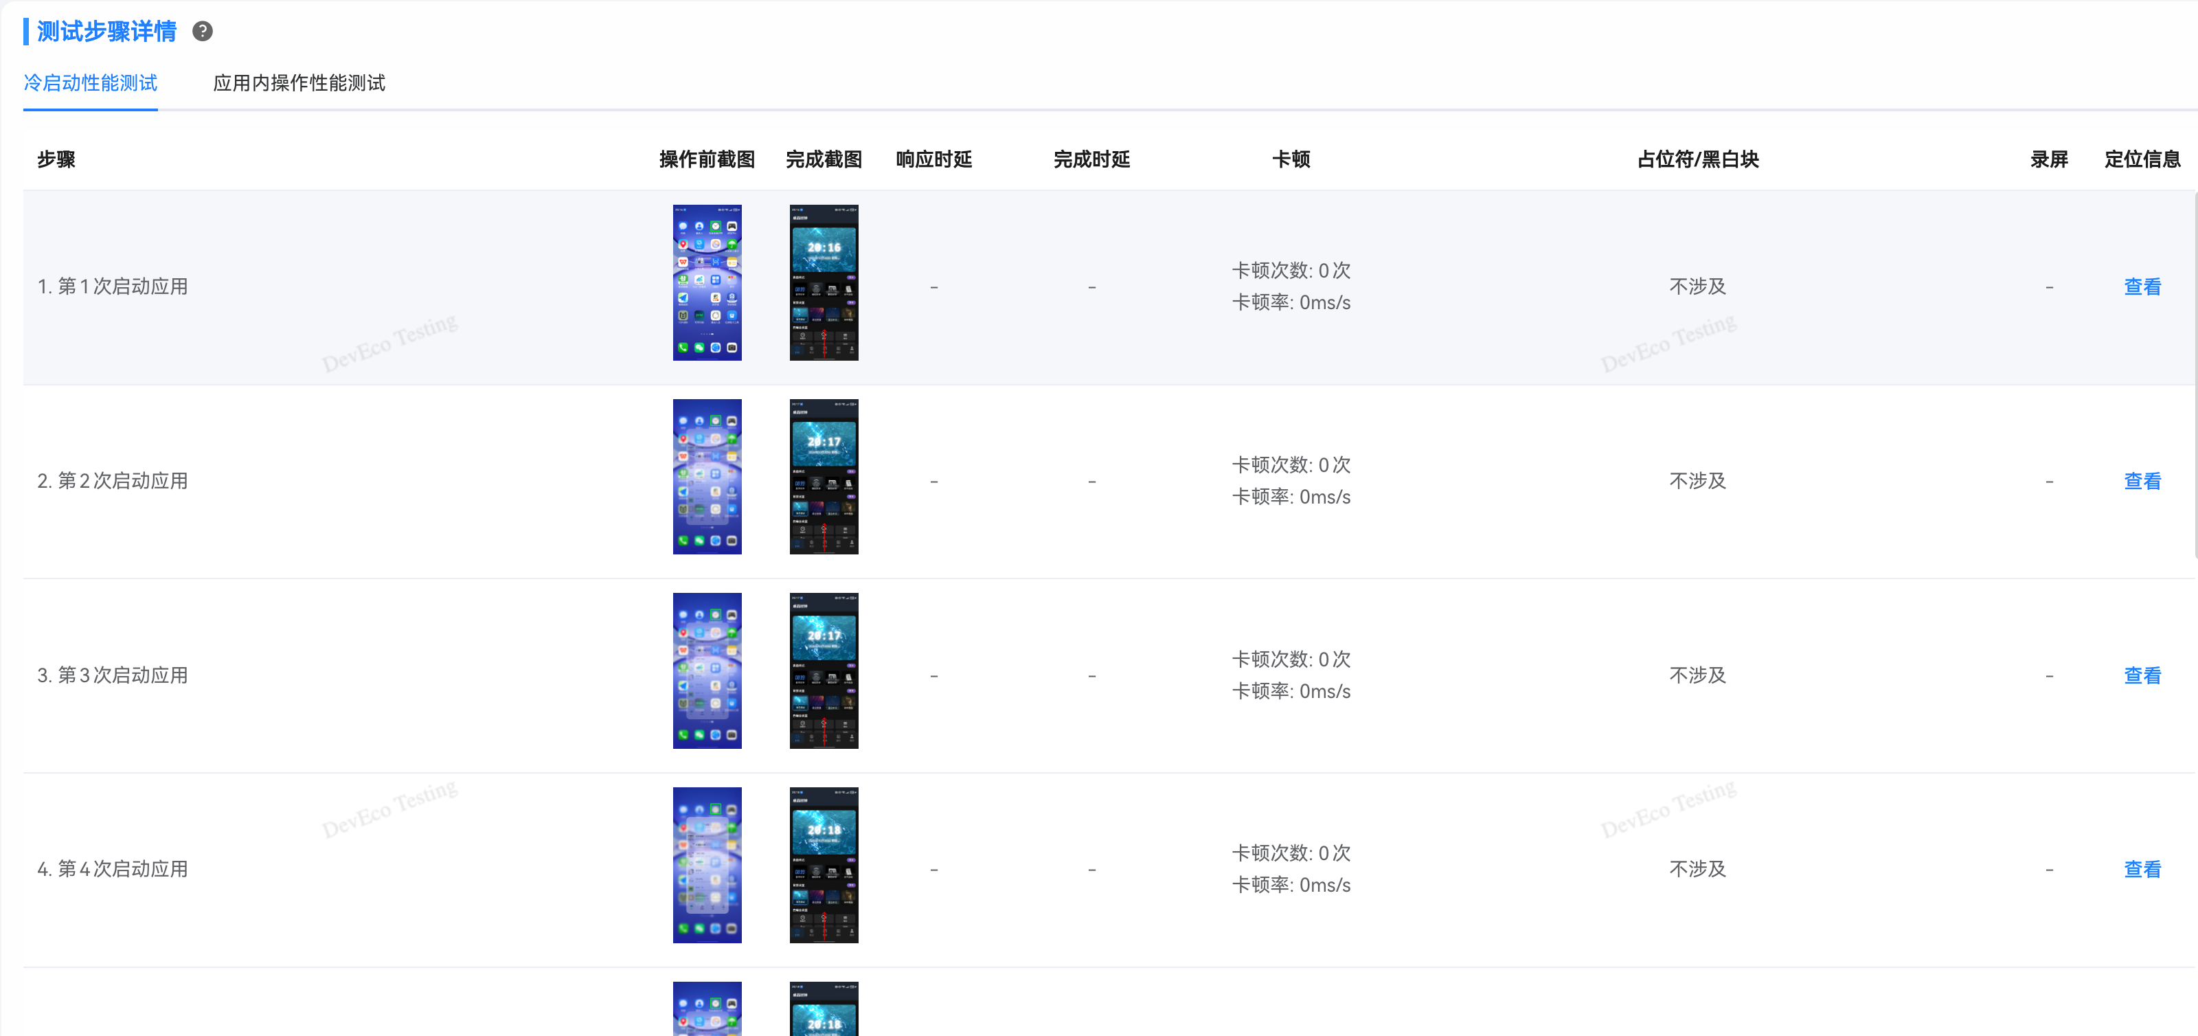Click the 定位信息 column header
Screen dimensions: 2198x1036
coord(2142,159)
